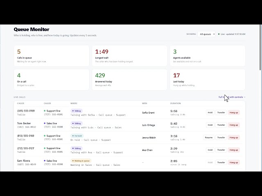Click caller name Tom Becker
Viewport: 262px width, 196px height.
(x=24, y=123)
